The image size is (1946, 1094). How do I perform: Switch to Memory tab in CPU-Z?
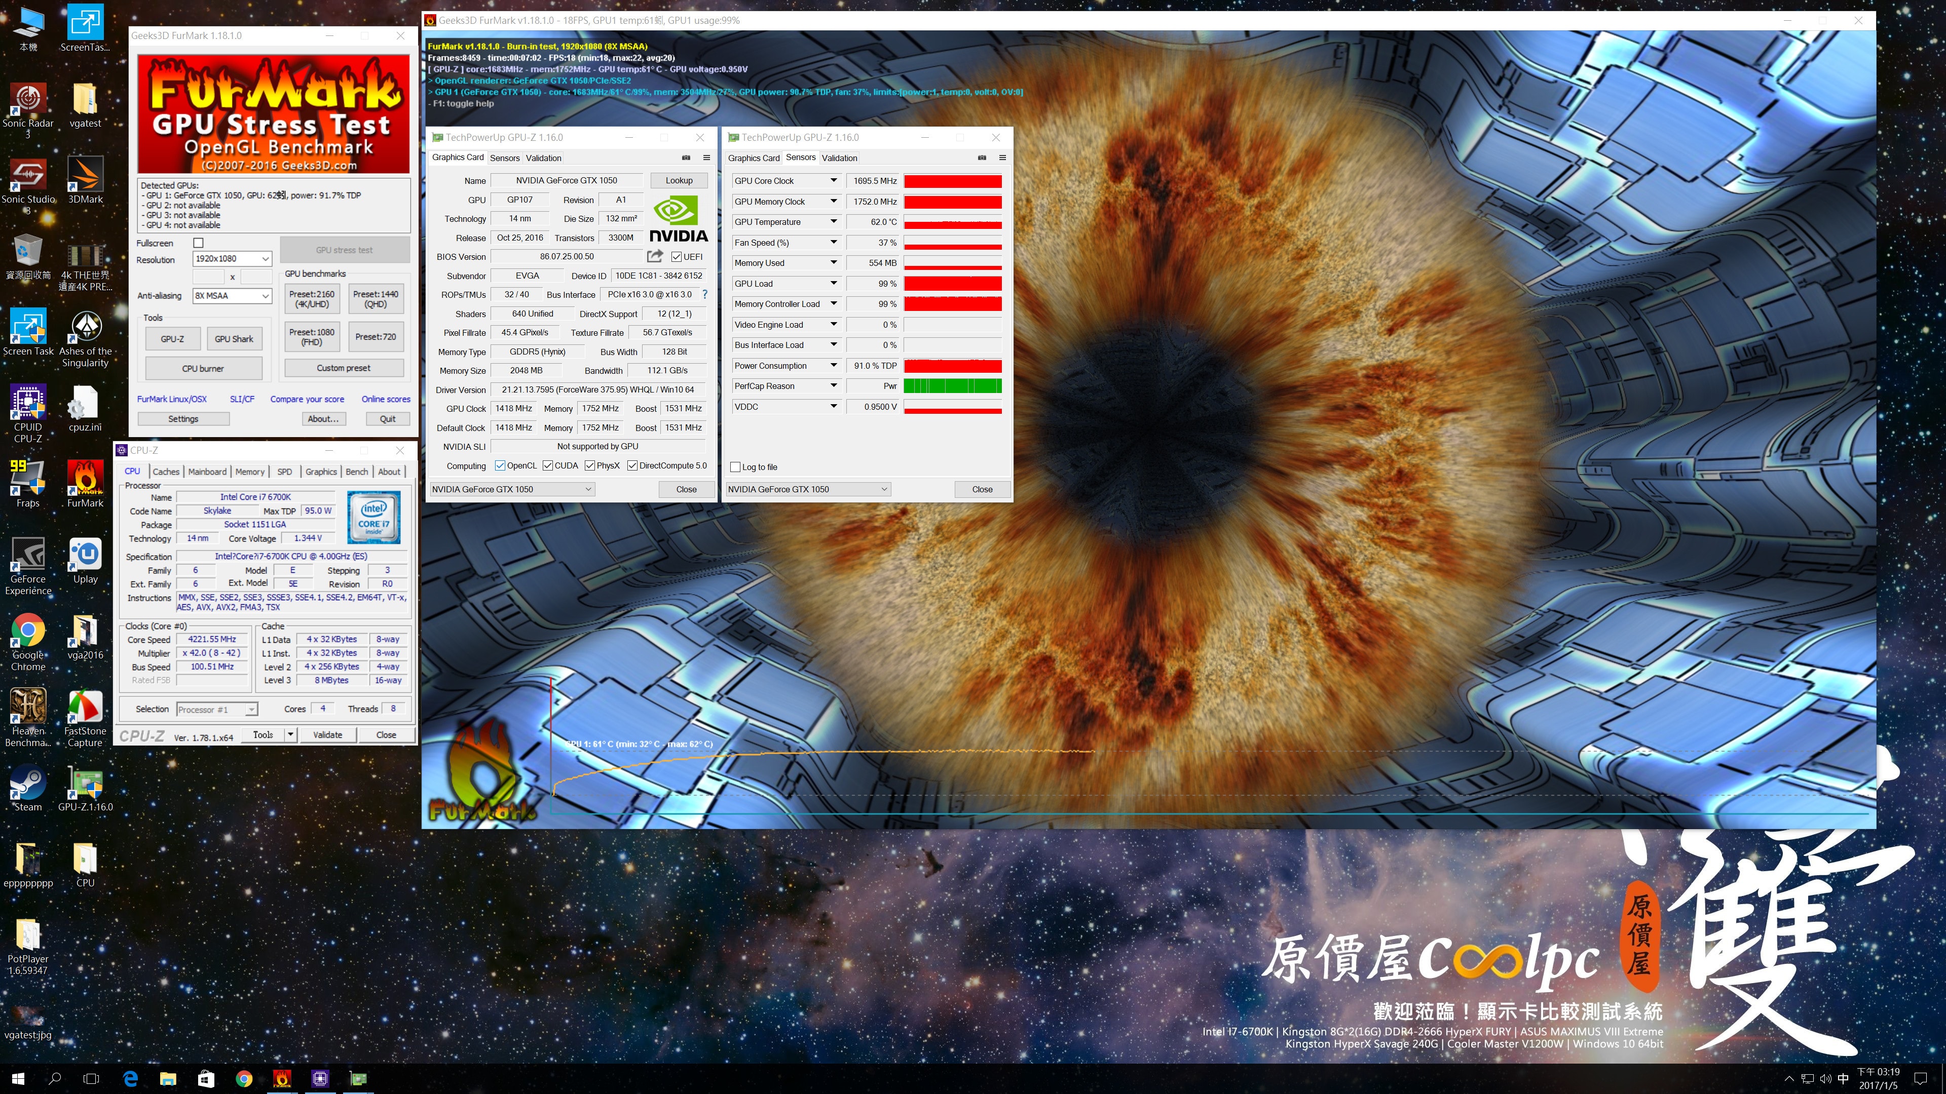(x=250, y=472)
